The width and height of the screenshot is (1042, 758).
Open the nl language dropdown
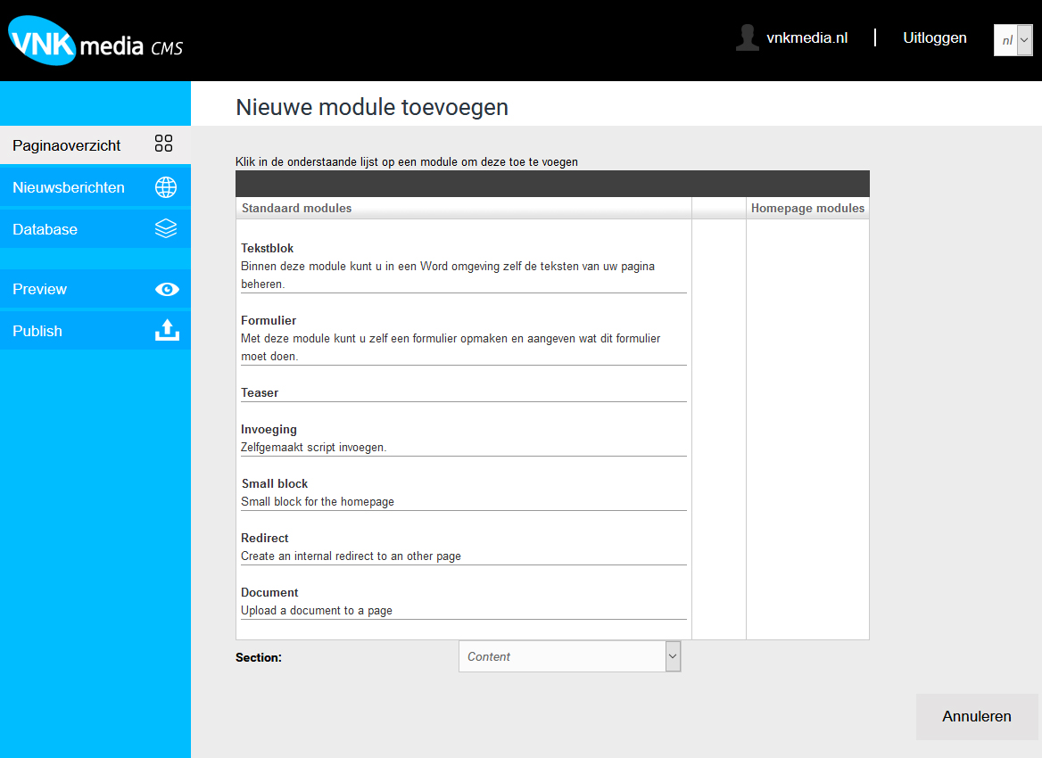point(1013,40)
